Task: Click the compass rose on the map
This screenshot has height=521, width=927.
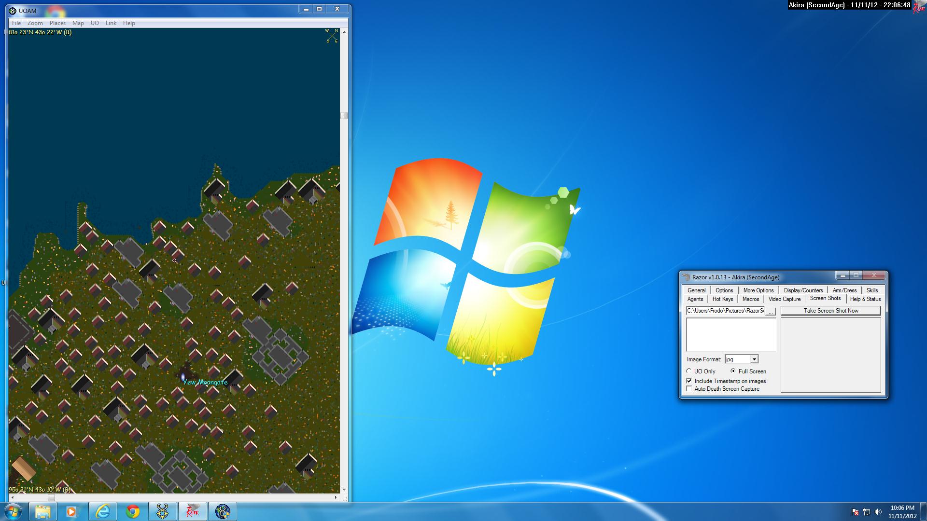Action: 332,36
